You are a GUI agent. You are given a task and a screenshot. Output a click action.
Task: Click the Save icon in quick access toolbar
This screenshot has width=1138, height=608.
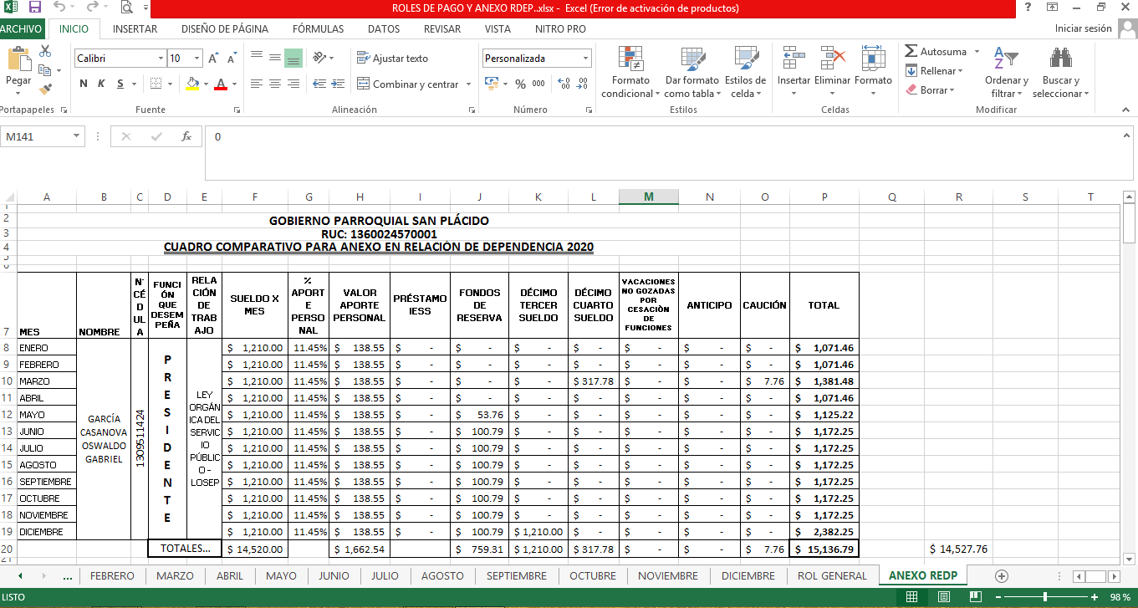point(35,8)
